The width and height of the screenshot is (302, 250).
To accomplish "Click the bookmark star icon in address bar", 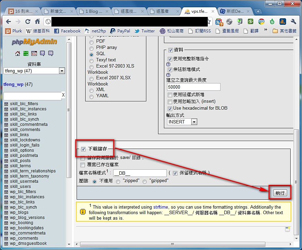I will [209, 22].
